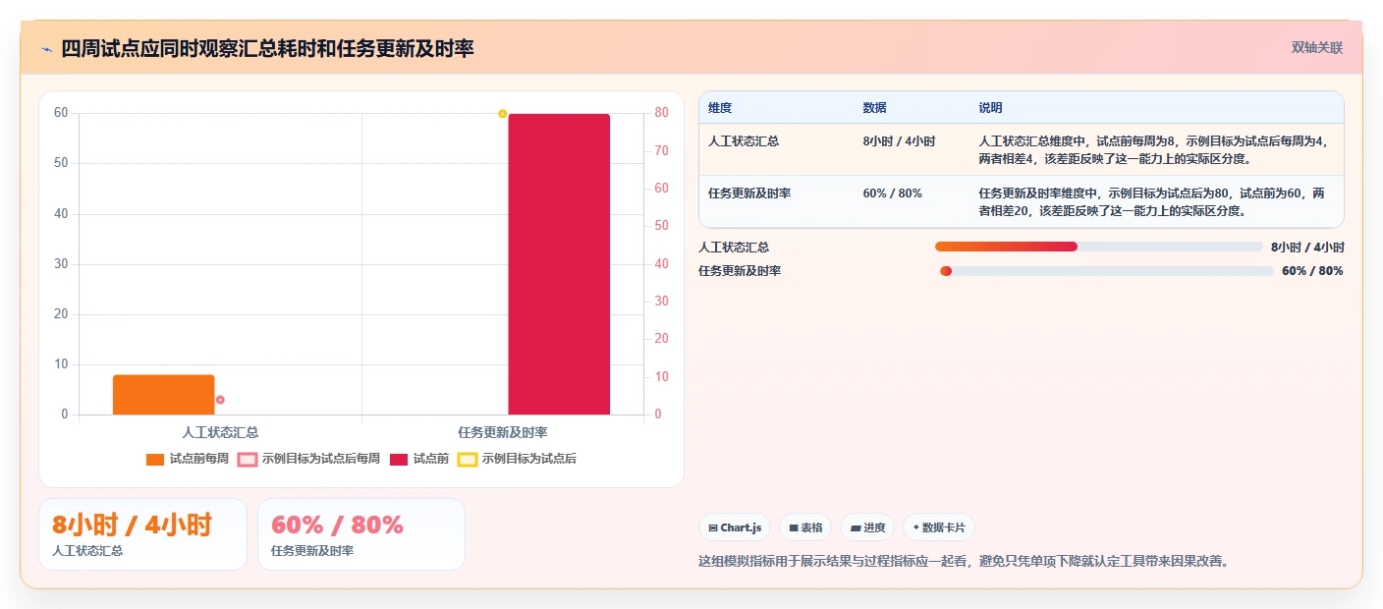The height and width of the screenshot is (609, 1383).
Task: Toggle the yellow 示例目标为试点后 legend entry
Action: [518, 459]
